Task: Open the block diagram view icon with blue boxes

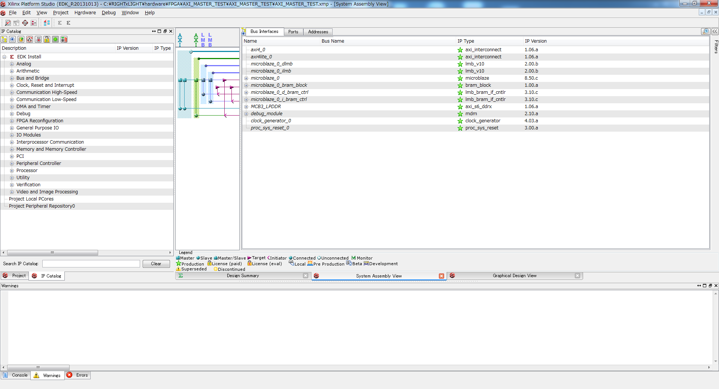Action: point(47,23)
